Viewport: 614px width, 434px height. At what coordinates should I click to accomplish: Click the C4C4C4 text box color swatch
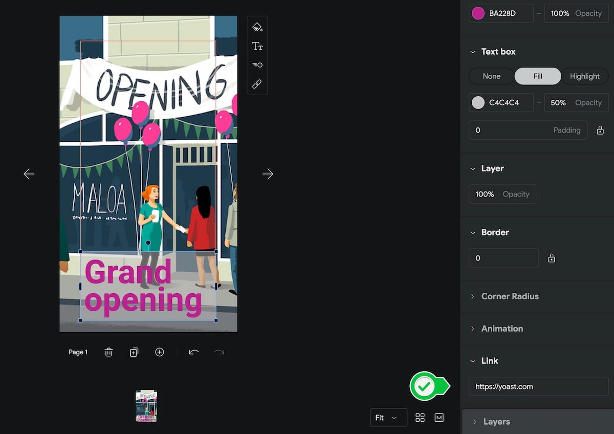[478, 102]
